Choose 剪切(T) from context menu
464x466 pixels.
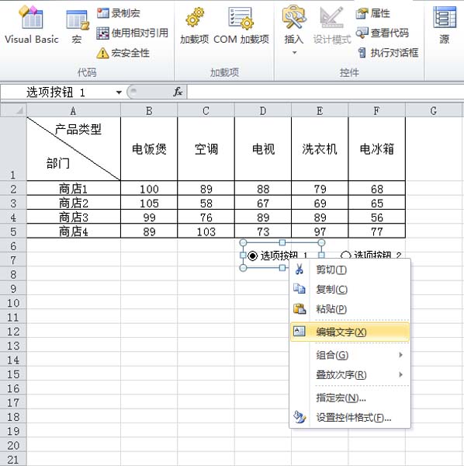(x=350, y=270)
